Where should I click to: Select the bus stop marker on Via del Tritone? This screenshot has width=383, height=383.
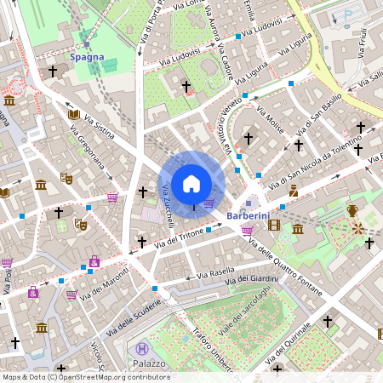pos(209,230)
